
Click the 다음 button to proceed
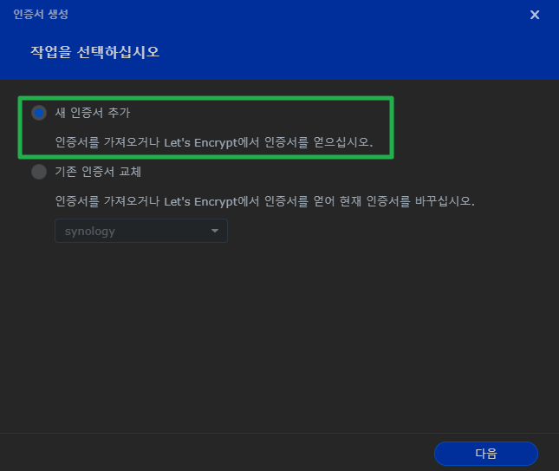click(x=485, y=454)
